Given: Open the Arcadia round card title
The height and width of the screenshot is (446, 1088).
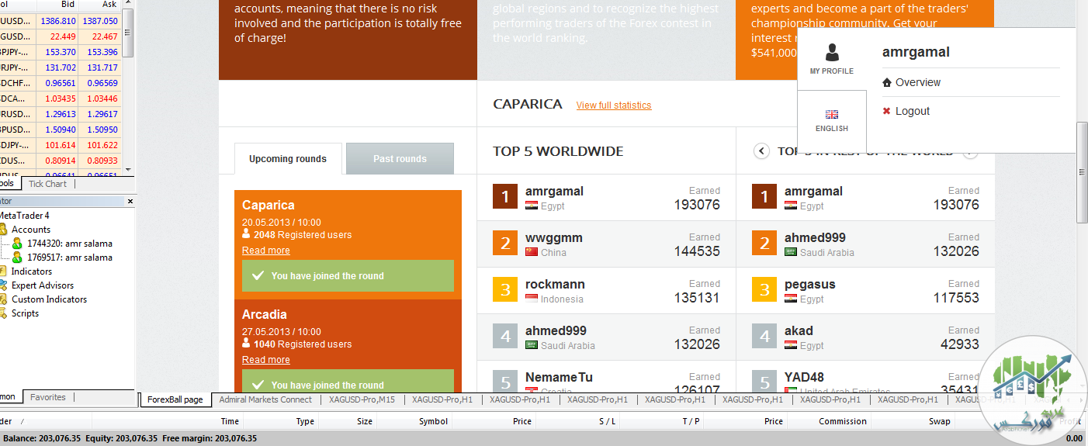Looking at the screenshot, I should click(x=265, y=315).
